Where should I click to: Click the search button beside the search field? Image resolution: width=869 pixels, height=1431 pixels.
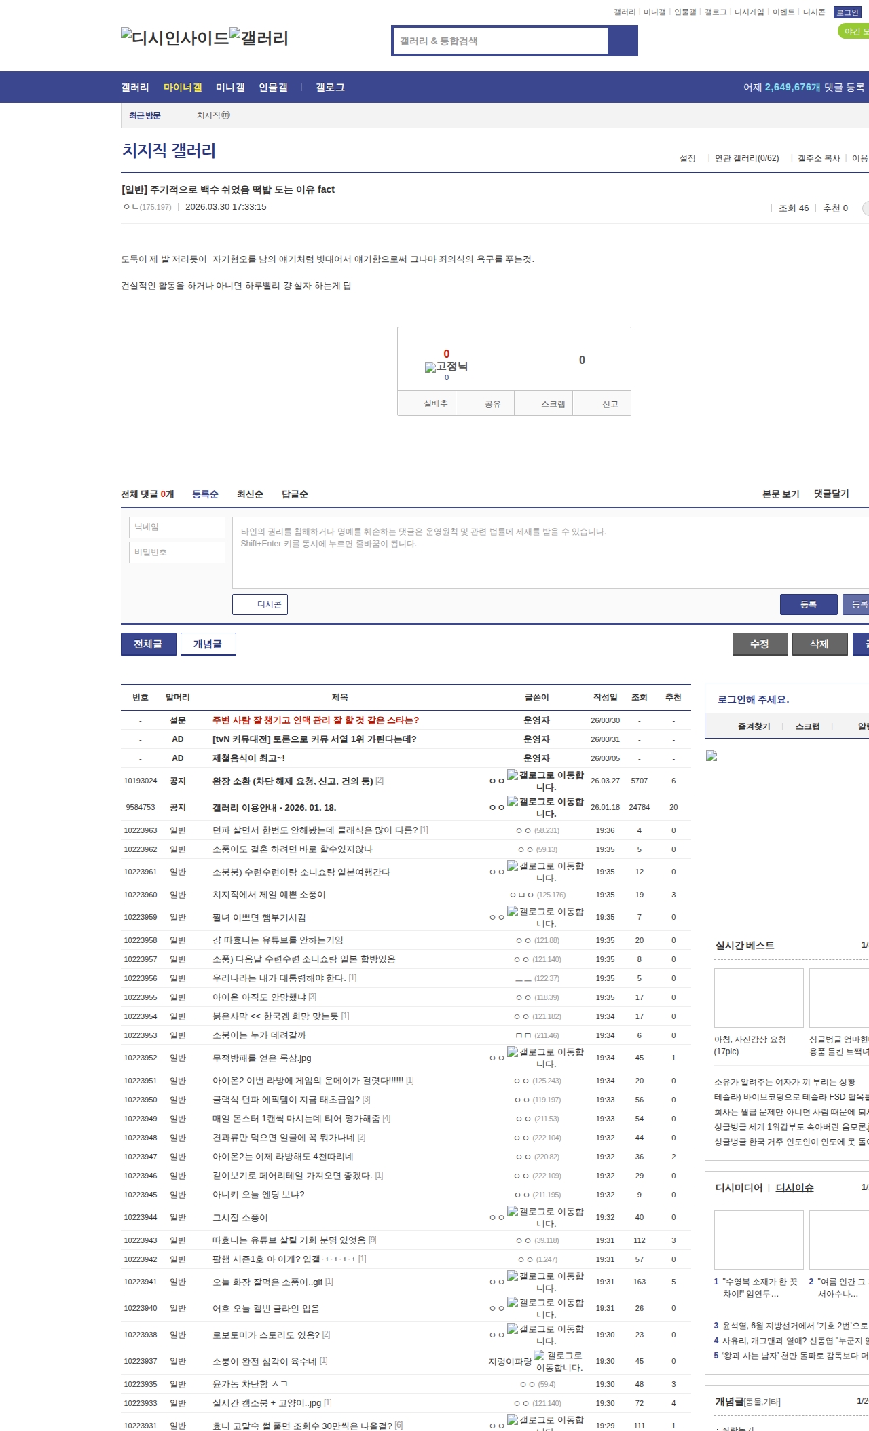pos(623,41)
